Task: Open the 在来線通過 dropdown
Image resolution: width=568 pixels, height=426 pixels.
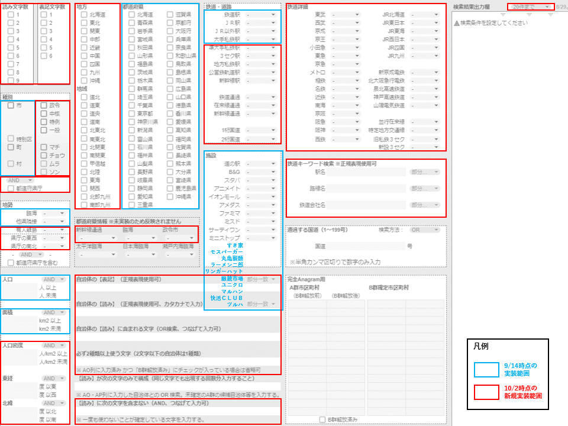Action: 261,105
